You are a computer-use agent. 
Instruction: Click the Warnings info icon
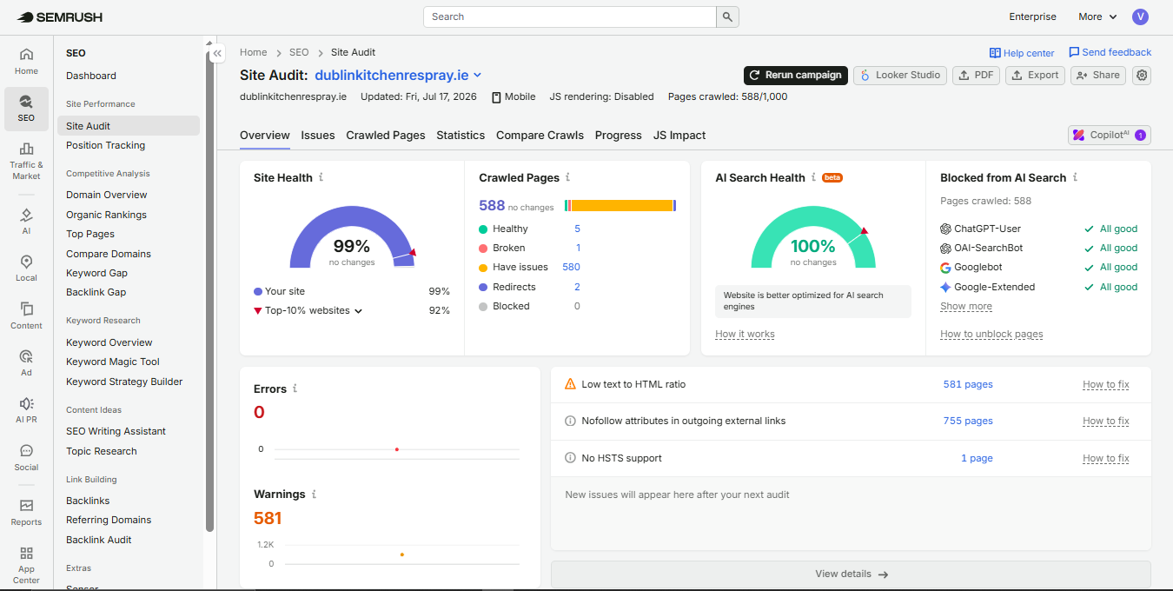pos(314,494)
